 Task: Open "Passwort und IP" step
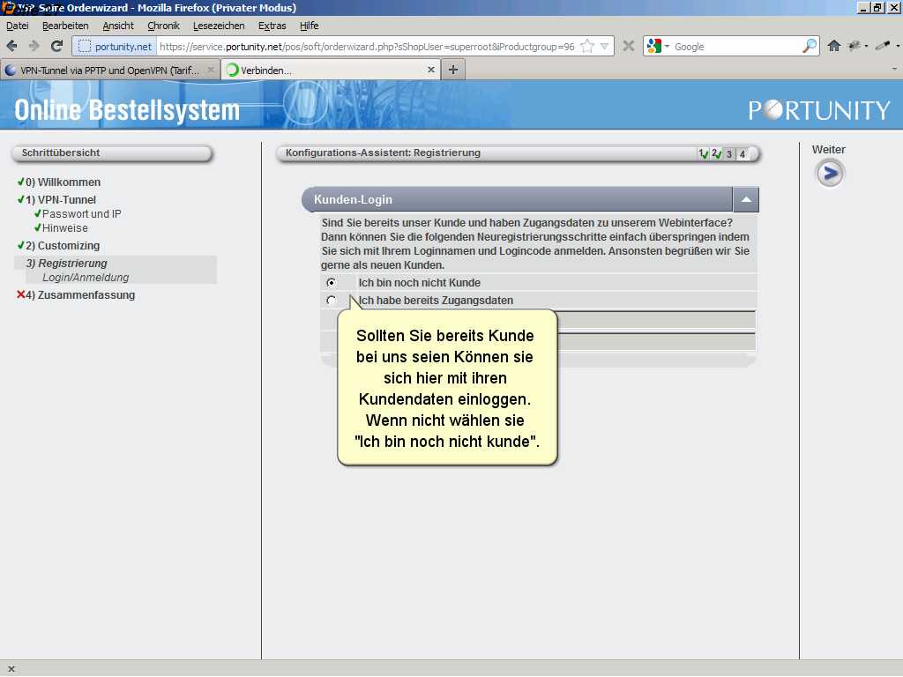tap(81, 214)
